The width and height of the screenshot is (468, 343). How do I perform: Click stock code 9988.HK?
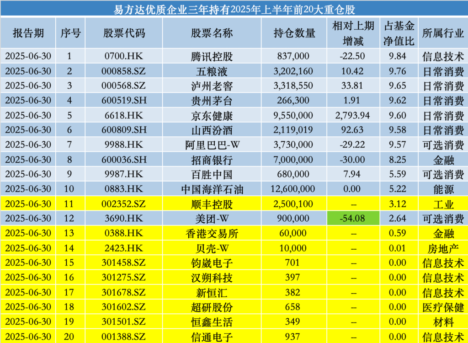click(123, 145)
